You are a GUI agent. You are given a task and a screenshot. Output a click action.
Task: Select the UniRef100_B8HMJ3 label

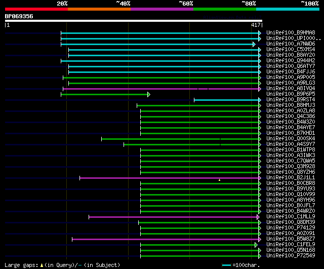(291, 105)
